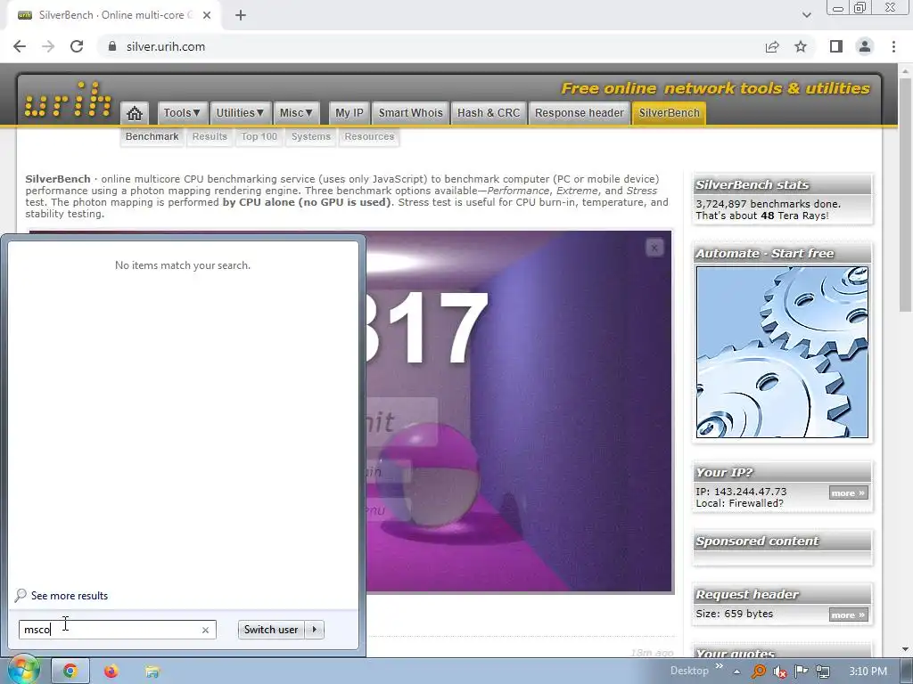
Task: Select the SilverBench browser tab
Action: (111, 15)
